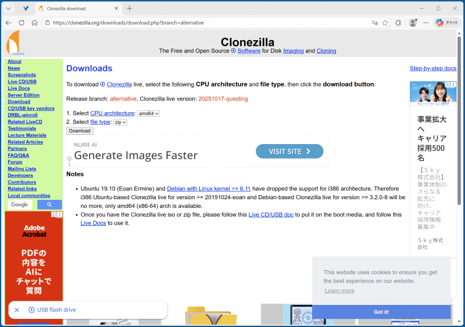
Task: Open the News sidebar link
Action: click(x=13, y=68)
